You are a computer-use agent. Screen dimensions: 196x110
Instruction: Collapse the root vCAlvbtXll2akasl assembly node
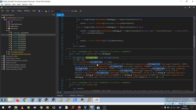[x=2, y=18]
